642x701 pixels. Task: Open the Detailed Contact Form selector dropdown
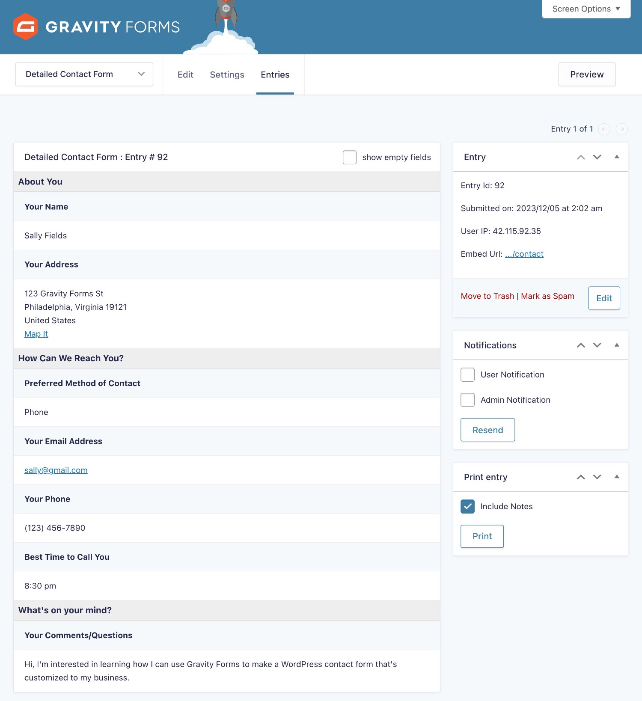click(x=84, y=74)
